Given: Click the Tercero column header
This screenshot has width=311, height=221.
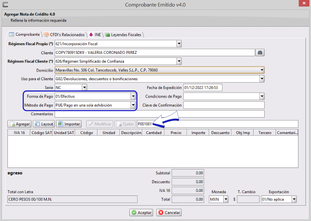Looking at the screenshot, I should point(265,133).
